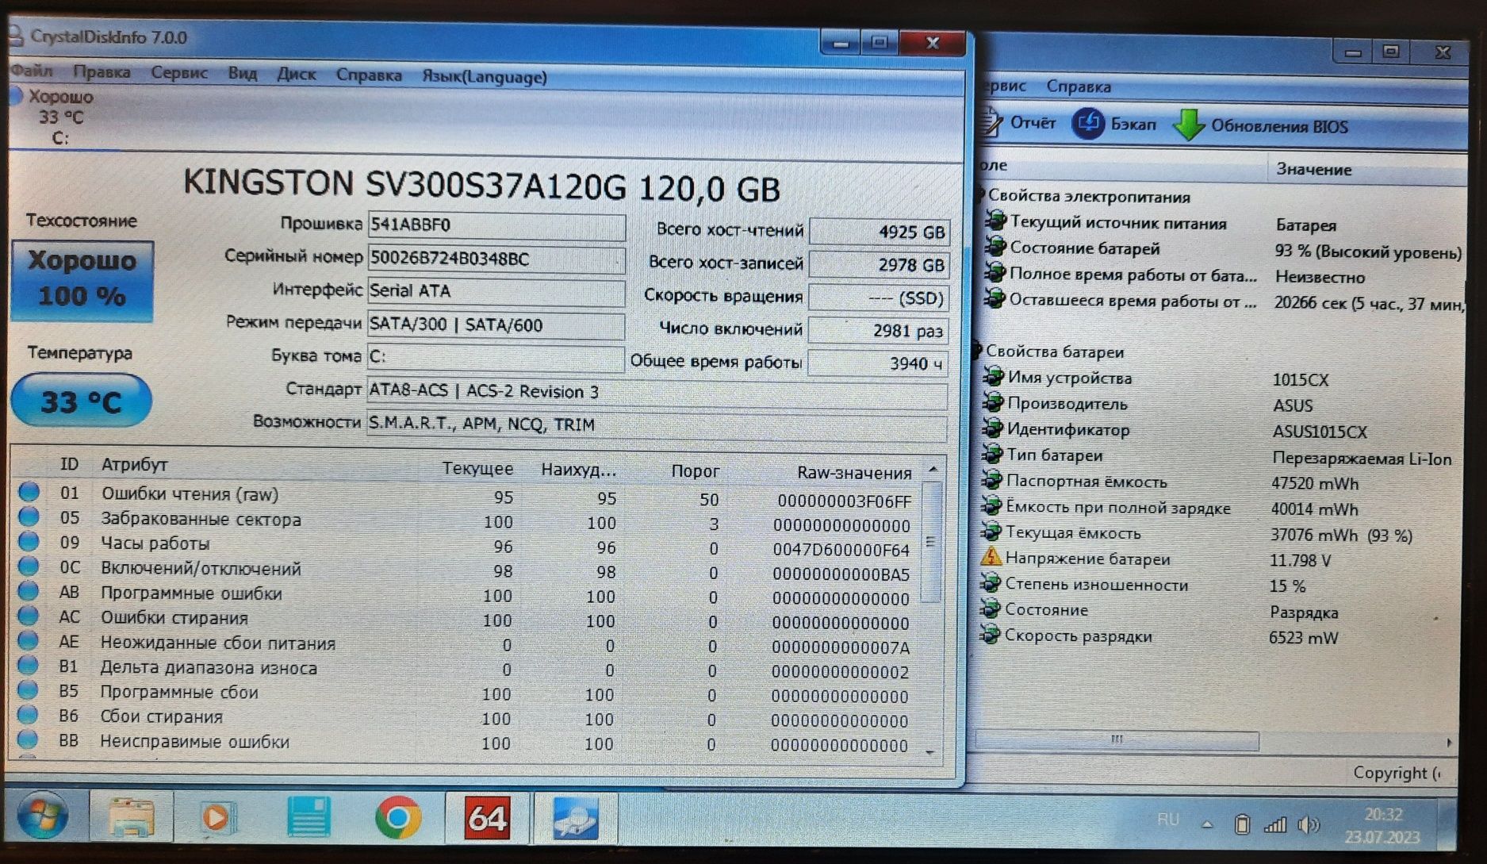Image resolution: width=1487 pixels, height=864 pixels.
Task: Click the 33 °C temperature button
Action: [x=81, y=401]
